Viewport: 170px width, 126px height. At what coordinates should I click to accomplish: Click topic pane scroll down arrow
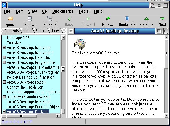pos(166,116)
